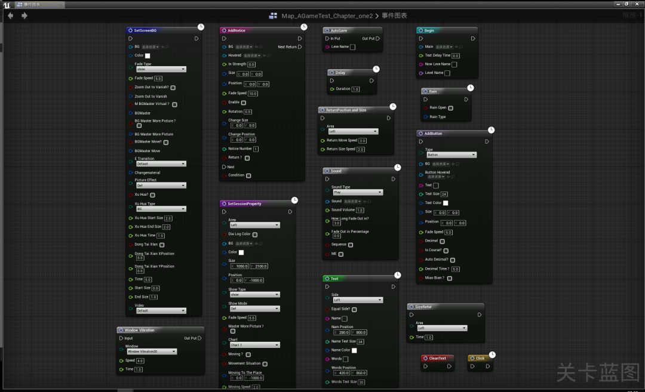Open Main asset picker on Begin node
Viewport: 645px width, 392px height.
tap(444, 47)
